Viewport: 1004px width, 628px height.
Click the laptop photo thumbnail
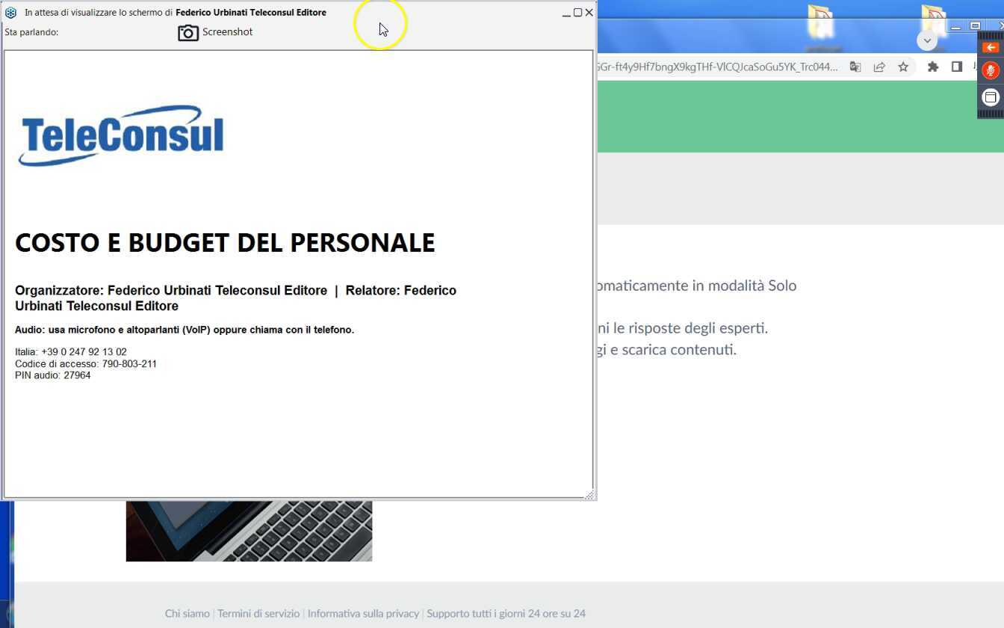[249, 531]
